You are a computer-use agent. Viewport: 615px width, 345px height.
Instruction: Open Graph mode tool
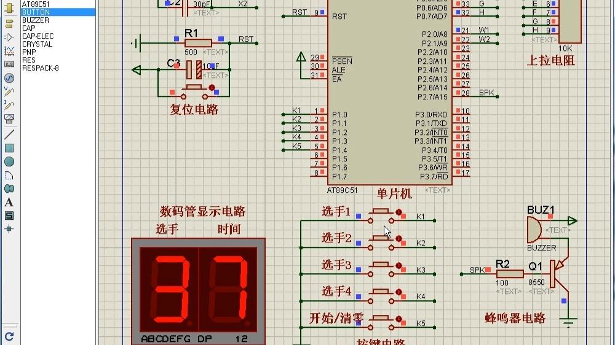pos(9,51)
